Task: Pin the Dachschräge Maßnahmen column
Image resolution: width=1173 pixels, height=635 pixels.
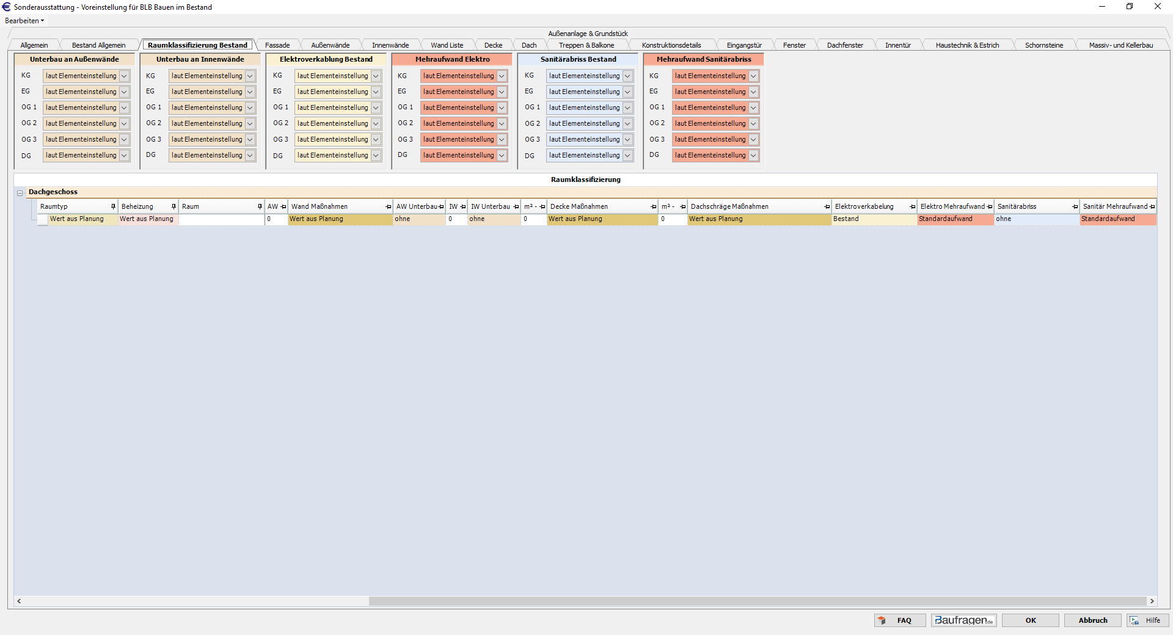Action: pos(827,206)
